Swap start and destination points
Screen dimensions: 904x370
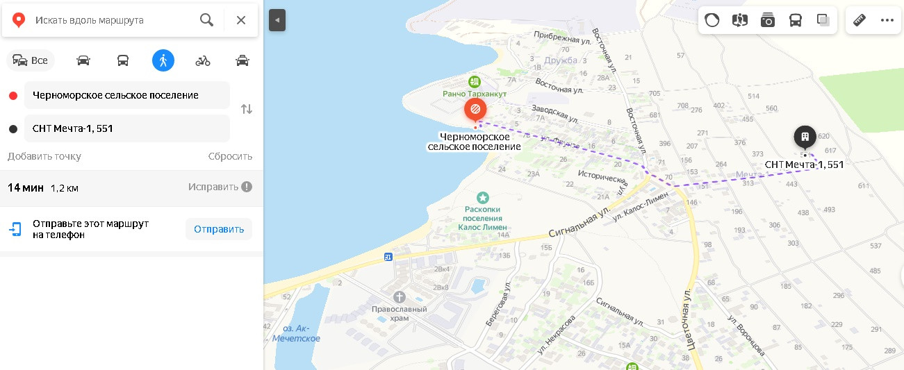246,109
